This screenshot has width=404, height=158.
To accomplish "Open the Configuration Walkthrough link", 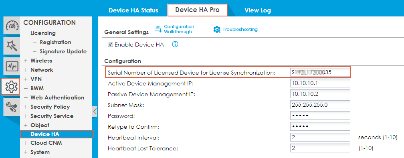I will coord(179,29).
